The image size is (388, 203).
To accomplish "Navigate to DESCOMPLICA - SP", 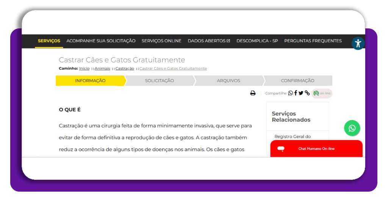I will pyautogui.click(x=257, y=41).
